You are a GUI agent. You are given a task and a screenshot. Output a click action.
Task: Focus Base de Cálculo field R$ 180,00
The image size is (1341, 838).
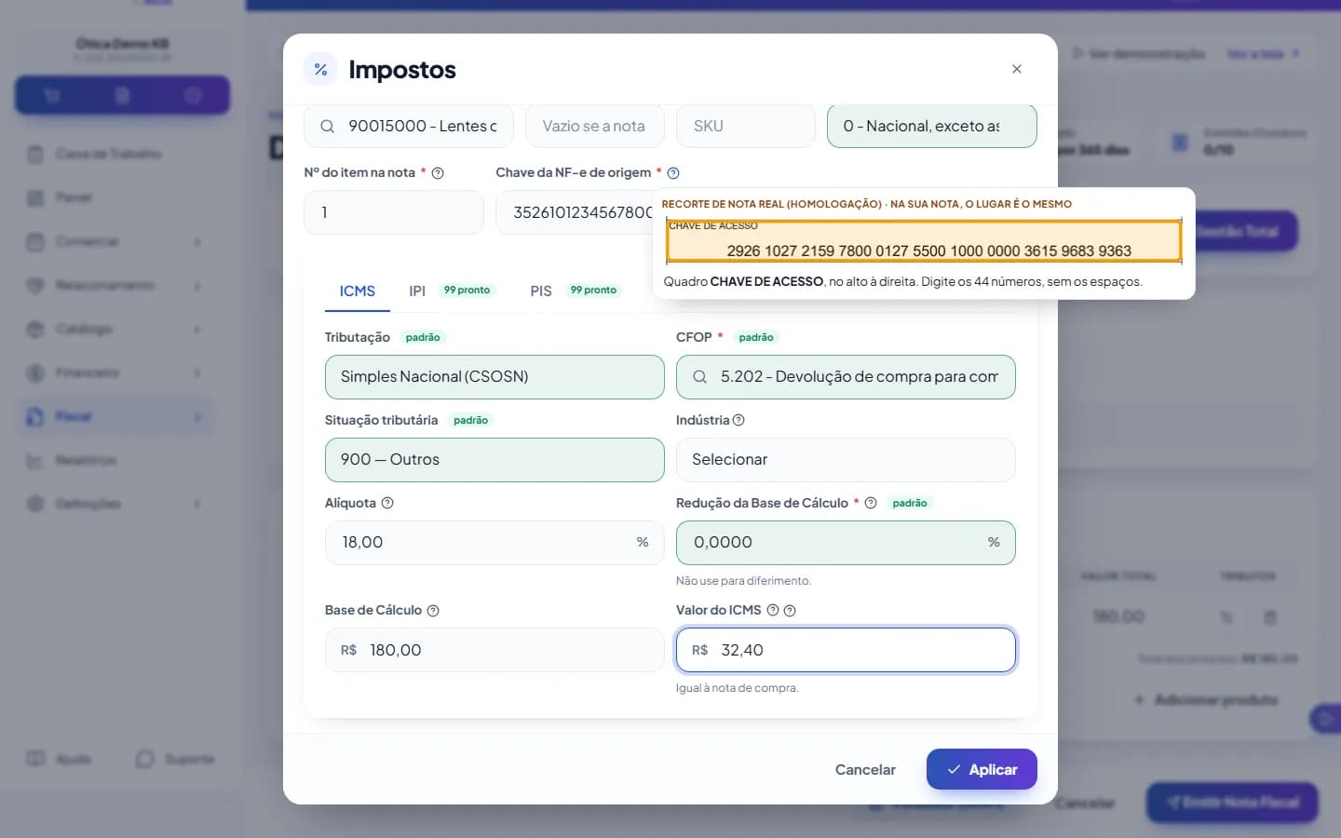(494, 650)
